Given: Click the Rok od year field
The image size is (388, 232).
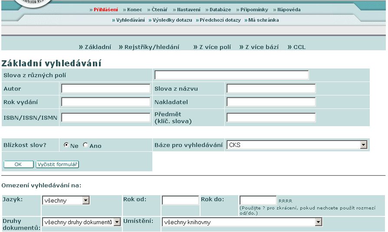Looking at the screenshot, I should [x=180, y=200].
